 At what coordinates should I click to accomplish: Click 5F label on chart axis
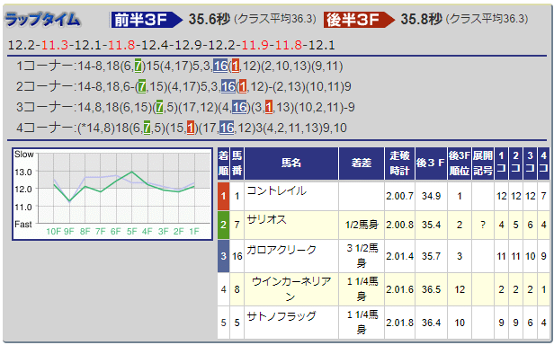click(132, 232)
